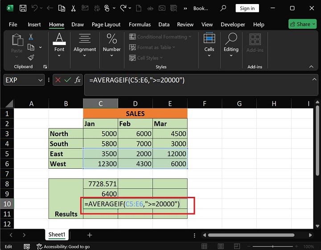Switch to the Formulas ribbon tab

pyautogui.click(x=139, y=25)
